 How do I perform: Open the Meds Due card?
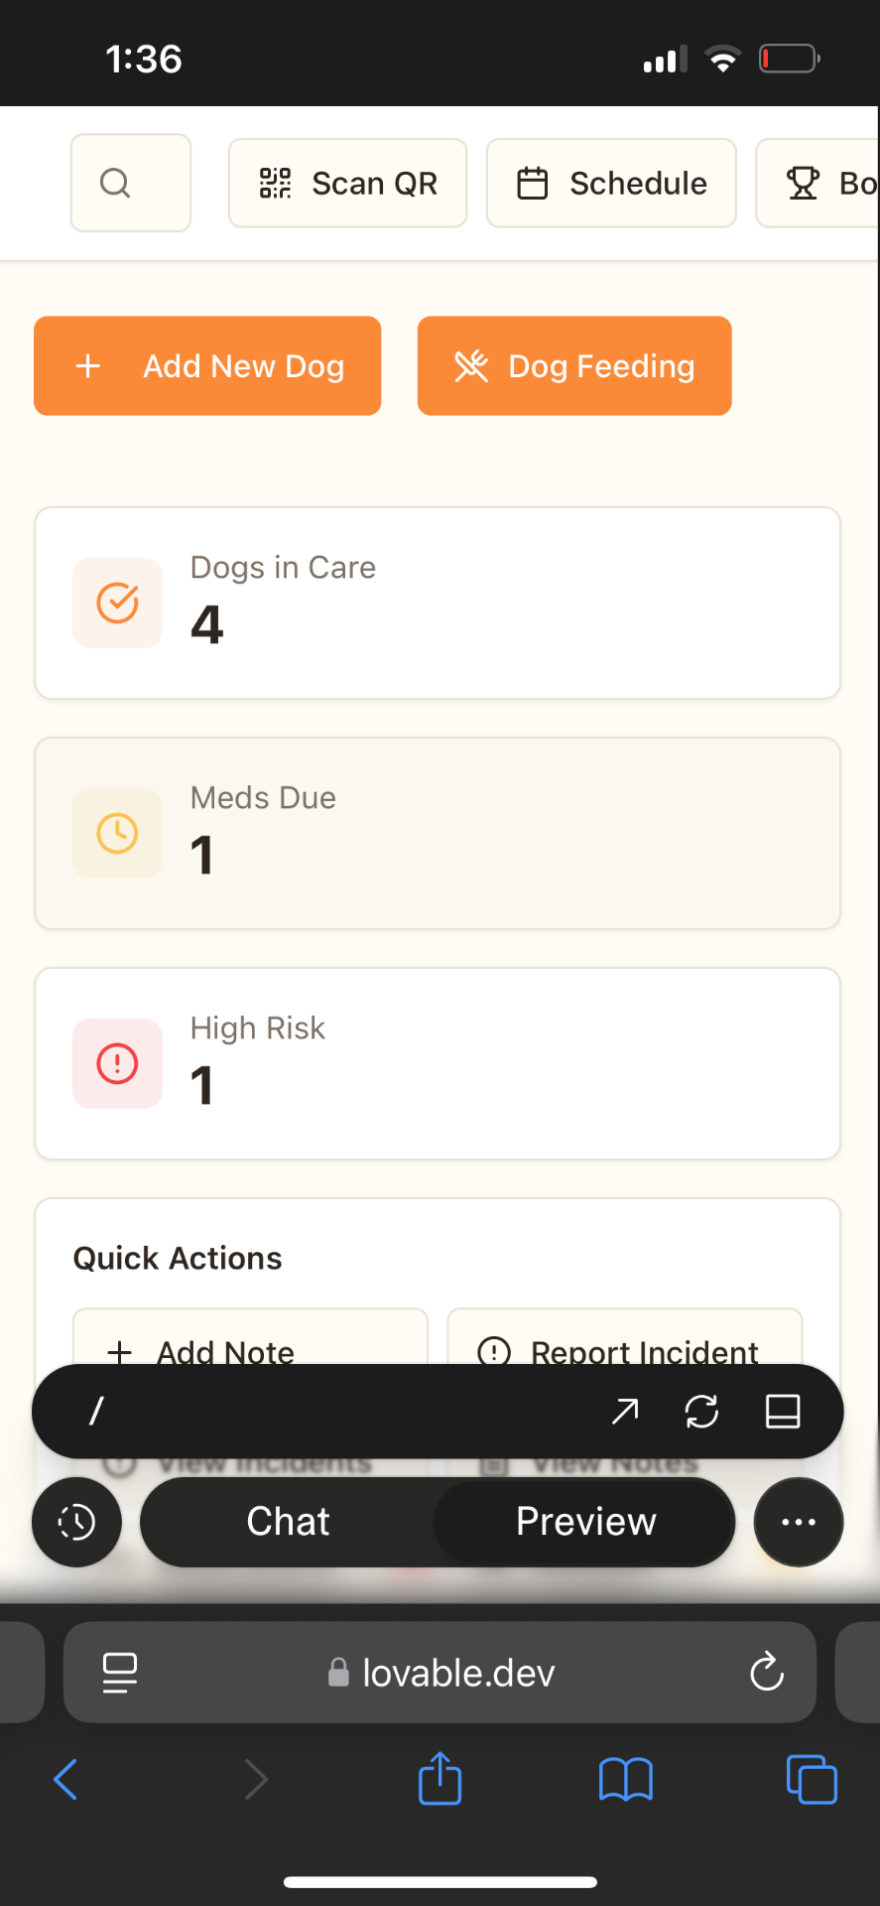point(438,833)
